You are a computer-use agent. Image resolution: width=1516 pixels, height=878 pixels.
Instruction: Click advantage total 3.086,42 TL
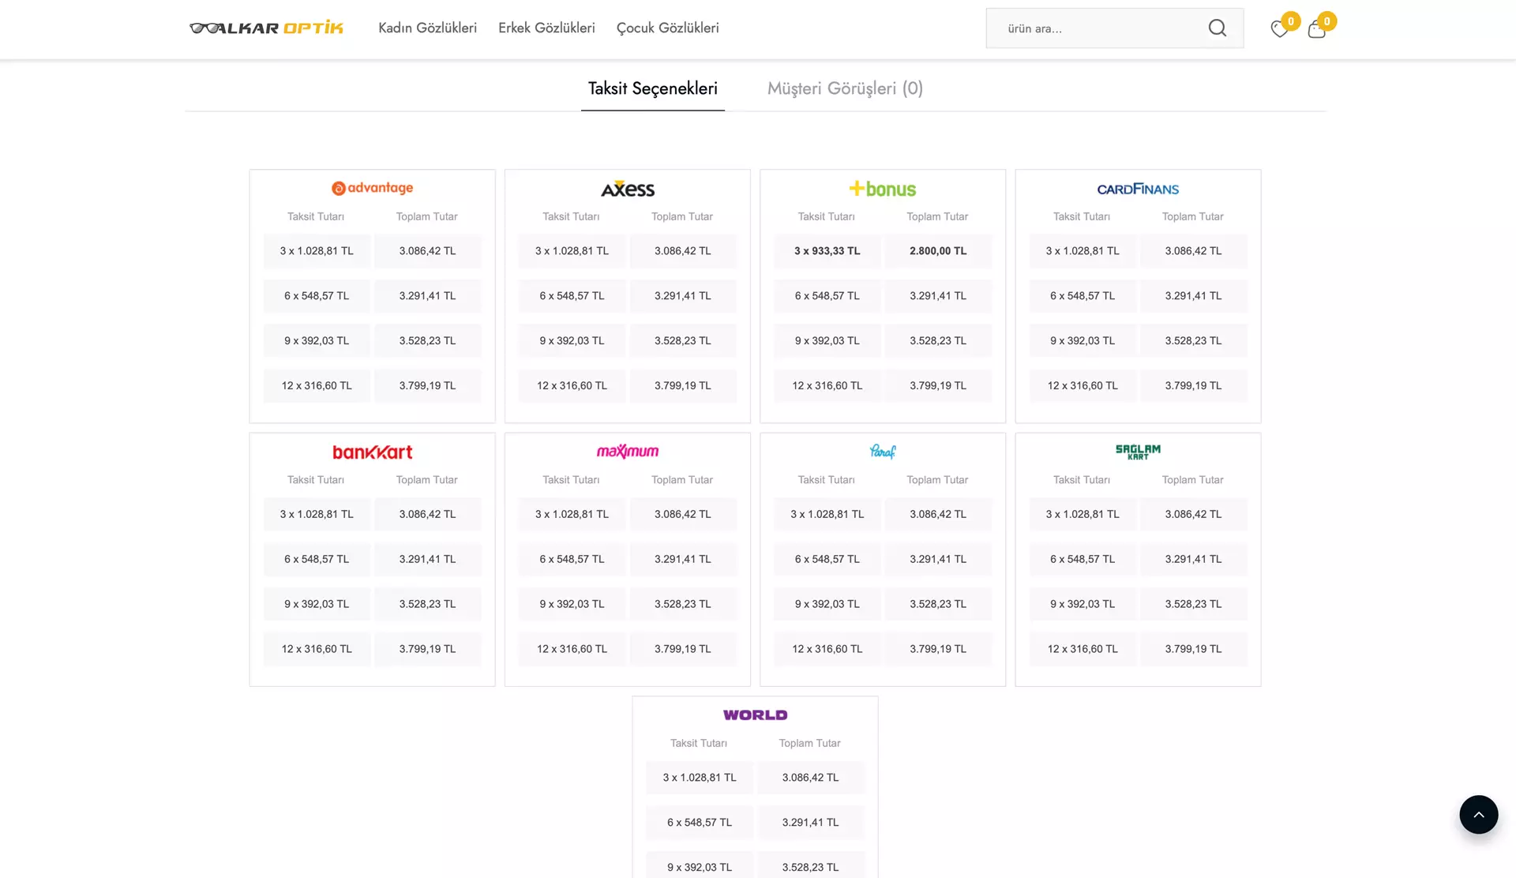tap(427, 251)
